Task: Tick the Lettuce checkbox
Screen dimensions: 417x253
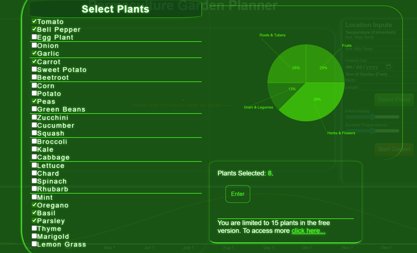Action: click(34, 165)
